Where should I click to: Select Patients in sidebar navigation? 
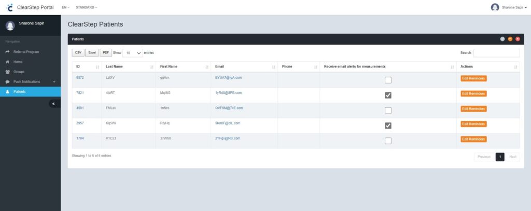(30, 91)
